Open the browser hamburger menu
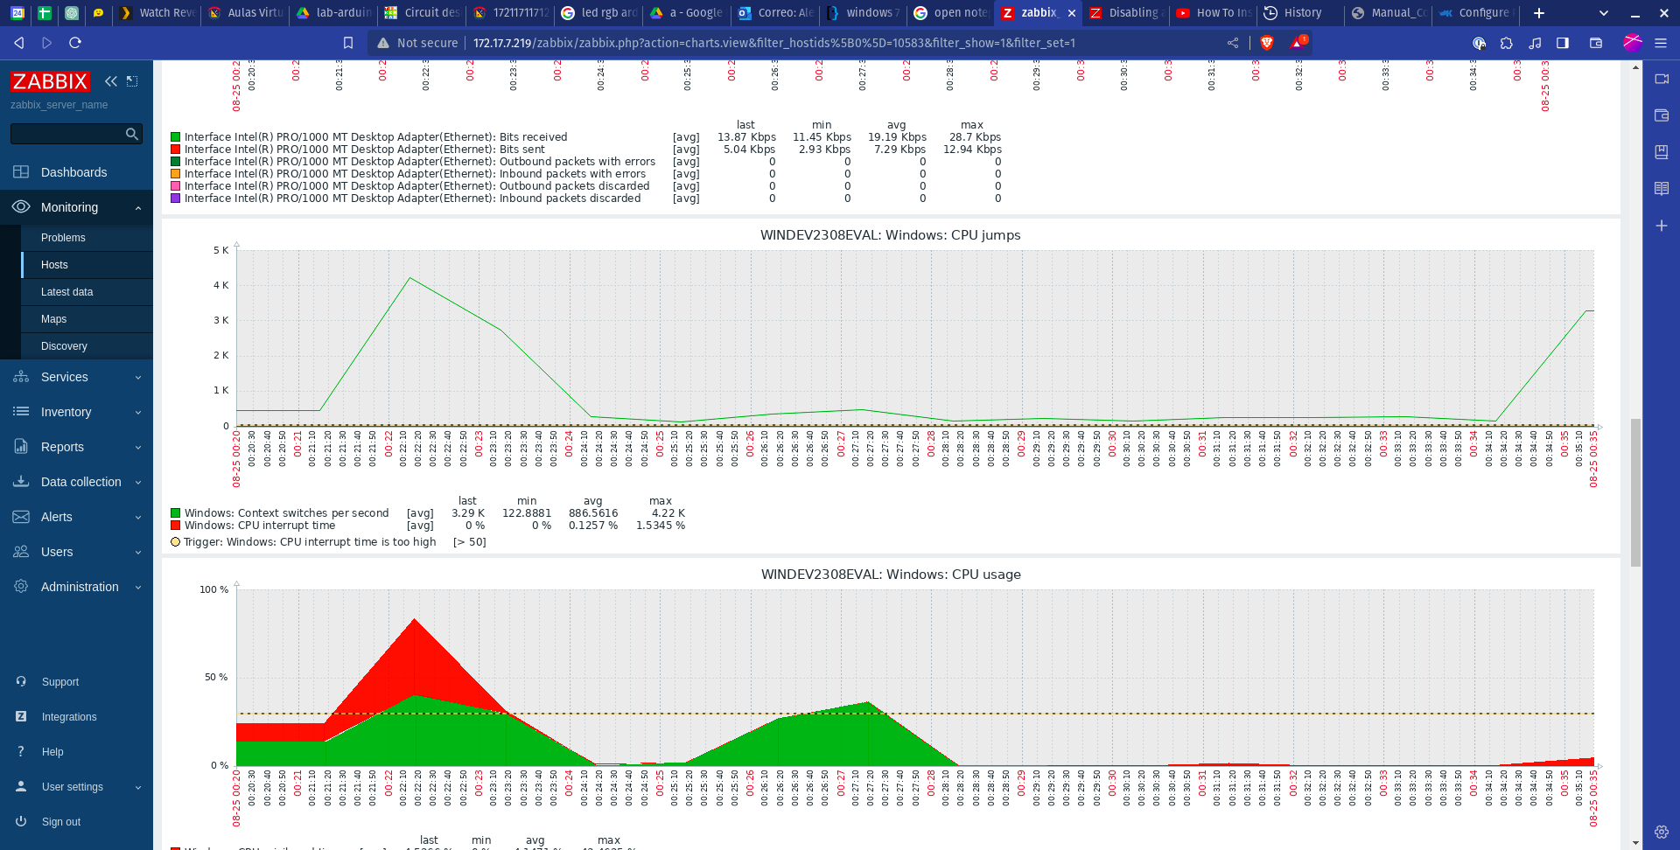Image resolution: width=1680 pixels, height=850 pixels. (1661, 43)
